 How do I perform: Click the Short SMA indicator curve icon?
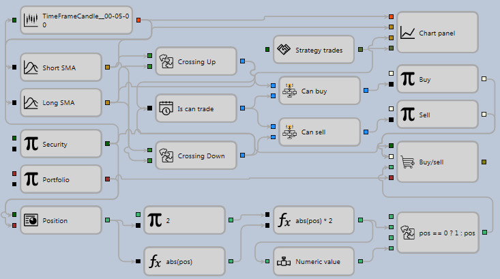click(x=31, y=68)
